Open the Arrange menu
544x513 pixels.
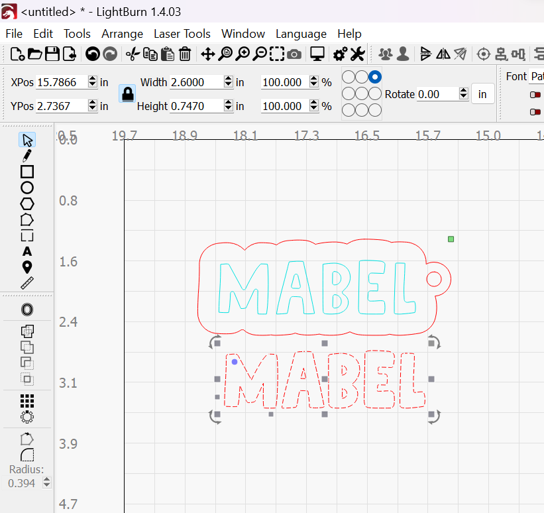122,34
